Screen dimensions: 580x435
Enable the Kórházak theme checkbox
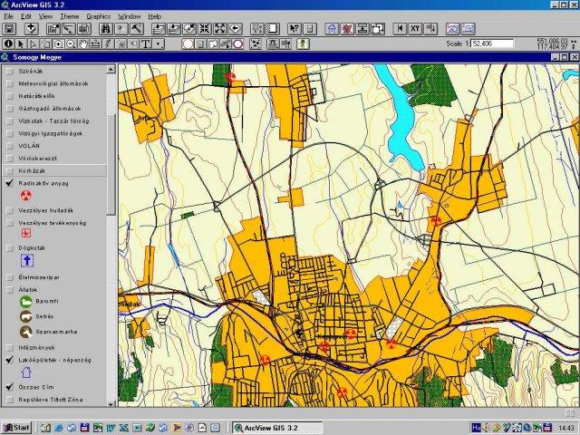pos(9,170)
